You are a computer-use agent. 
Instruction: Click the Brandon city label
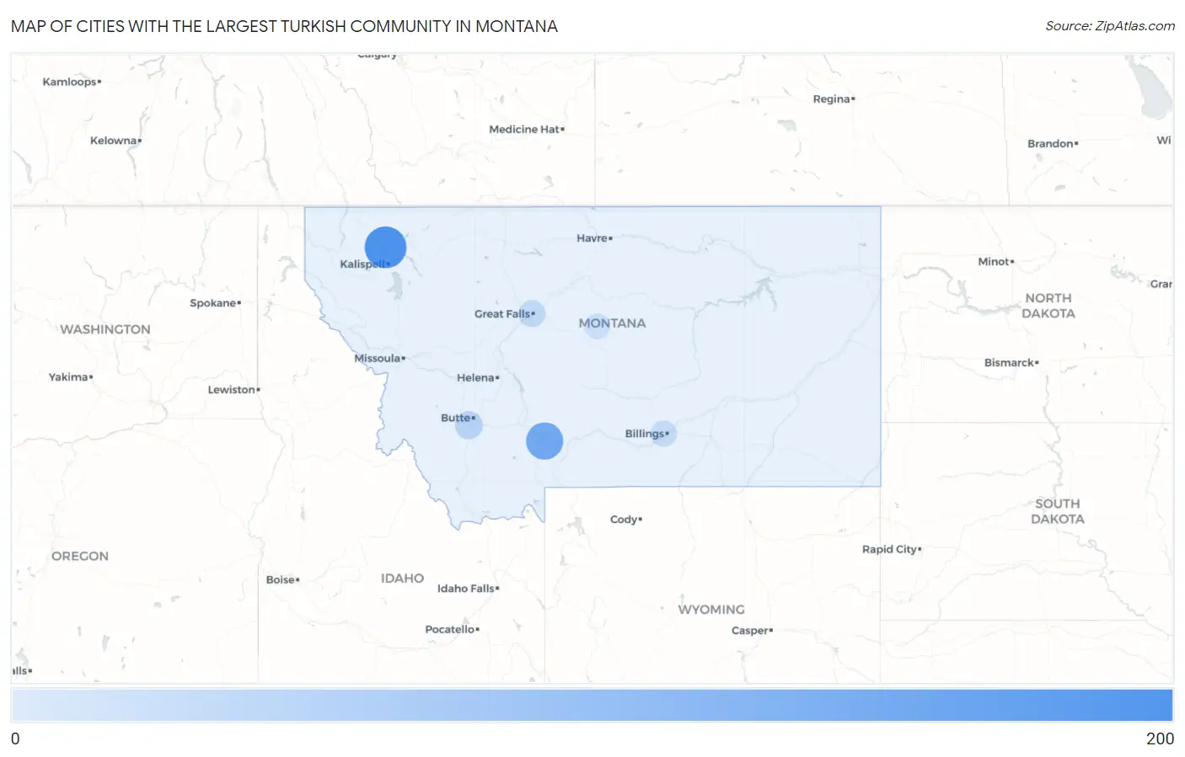[x=1053, y=144]
